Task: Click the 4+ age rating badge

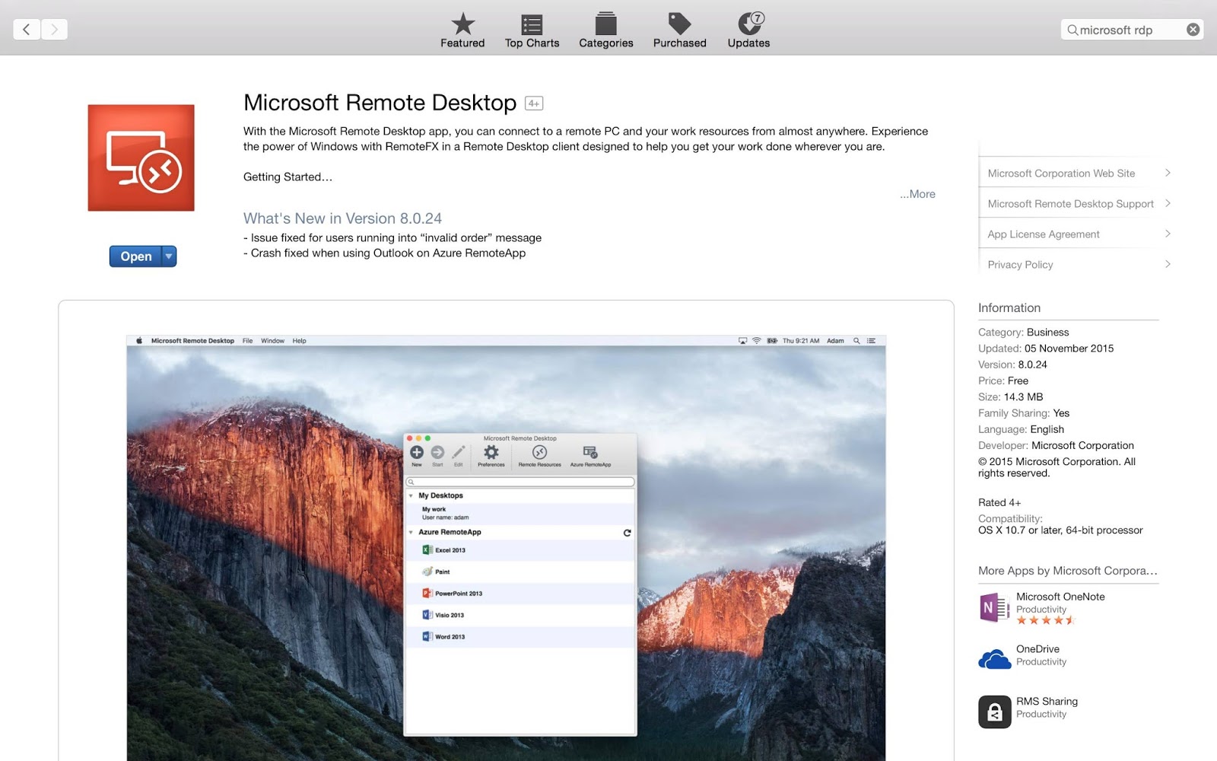Action: click(x=534, y=103)
